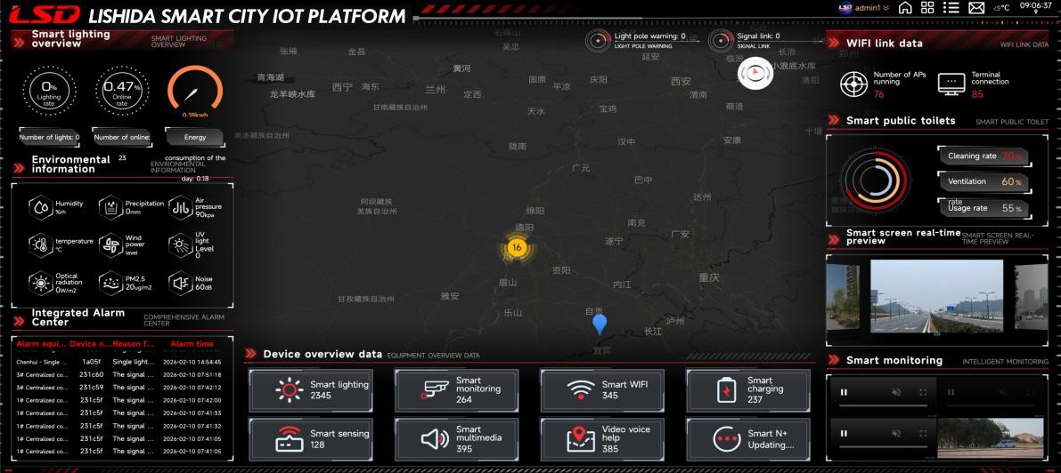Open the Smart monitoring 264 tile

coord(457,390)
